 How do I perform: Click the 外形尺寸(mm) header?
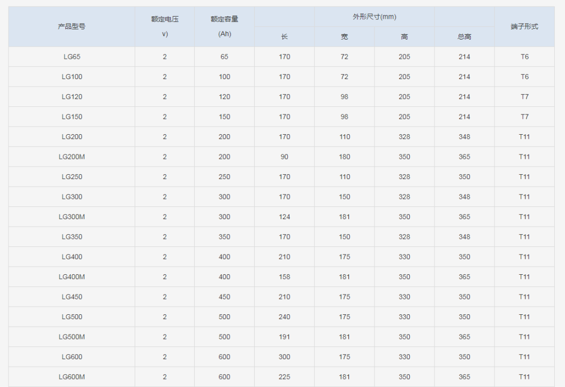(x=375, y=17)
